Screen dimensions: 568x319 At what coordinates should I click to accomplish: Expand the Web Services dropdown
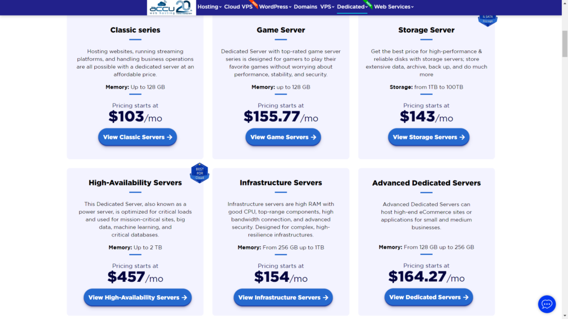coord(393,7)
